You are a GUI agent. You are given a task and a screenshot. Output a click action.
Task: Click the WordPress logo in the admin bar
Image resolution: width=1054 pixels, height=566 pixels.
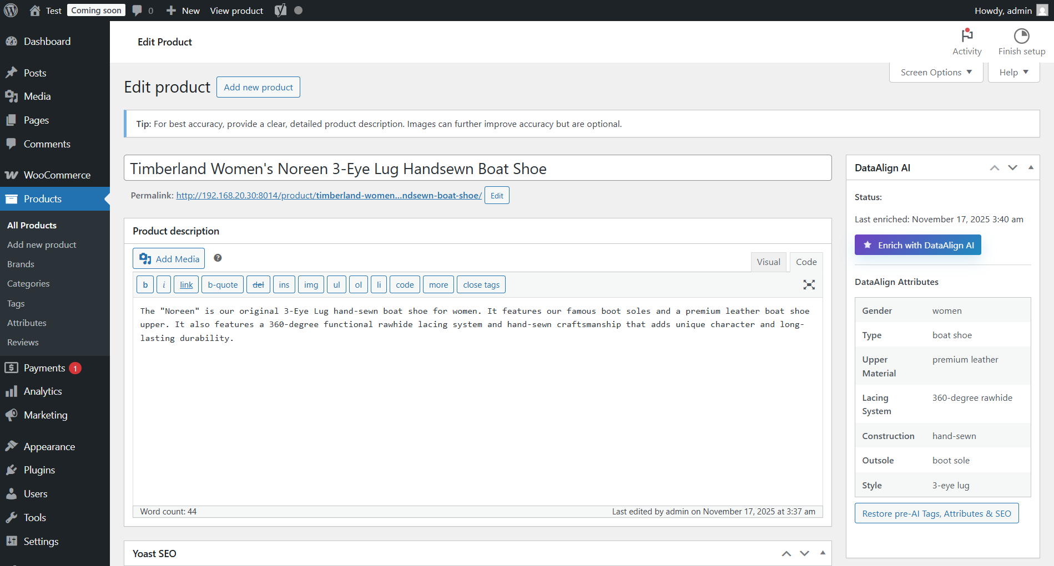tap(11, 10)
